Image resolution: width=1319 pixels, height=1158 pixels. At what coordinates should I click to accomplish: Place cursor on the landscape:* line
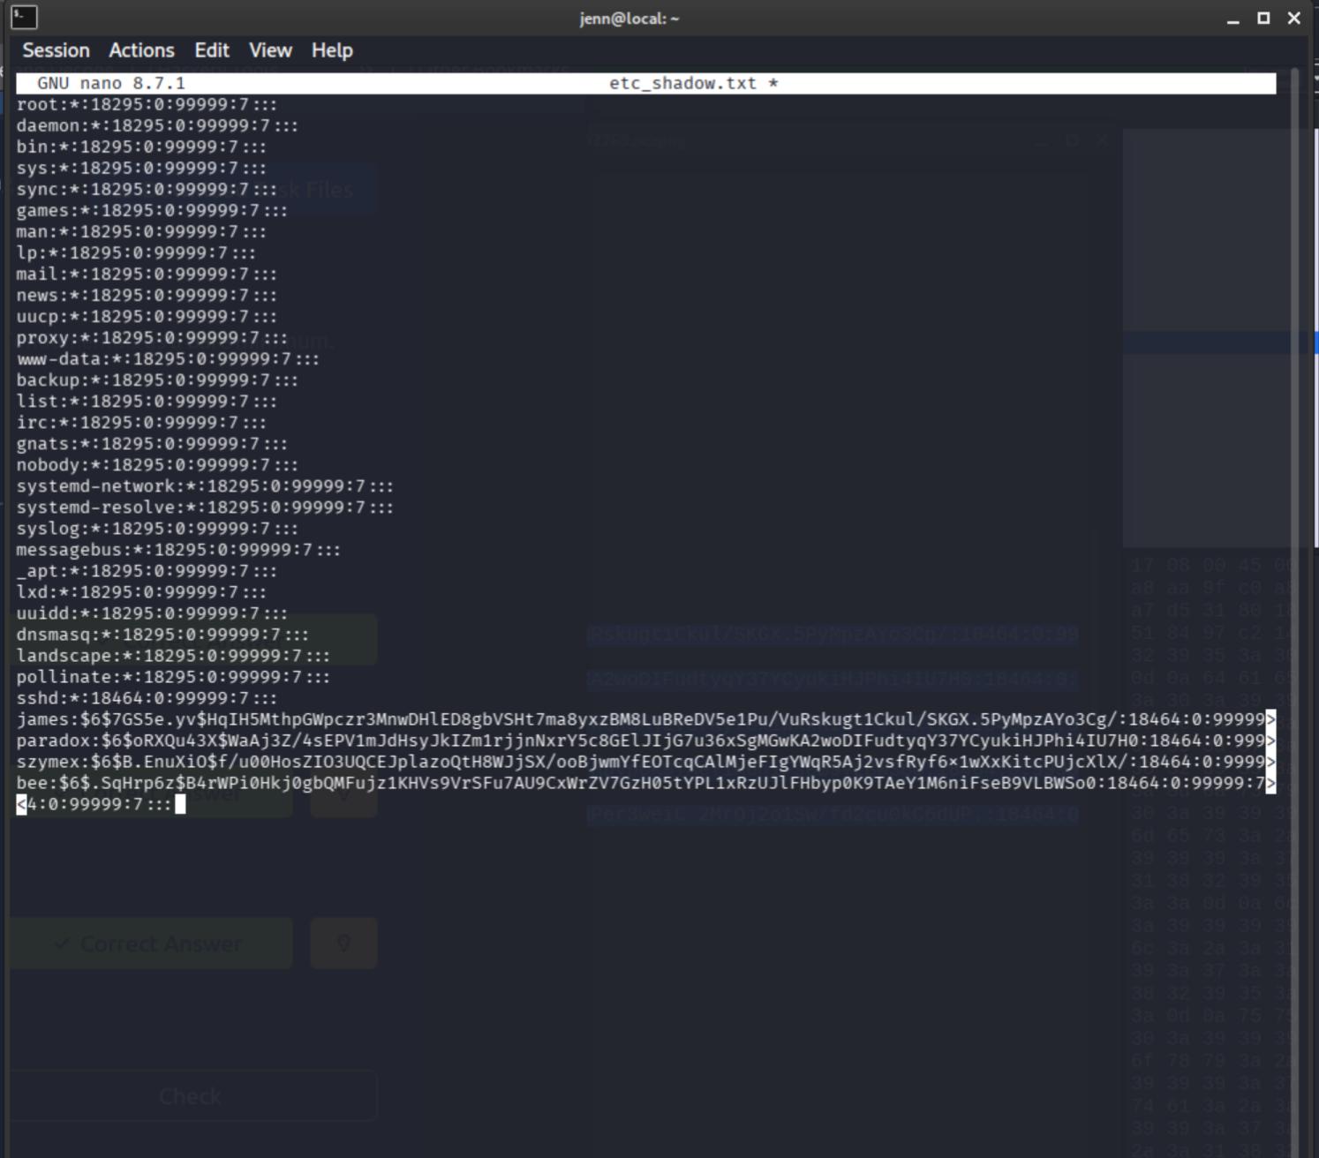173,655
